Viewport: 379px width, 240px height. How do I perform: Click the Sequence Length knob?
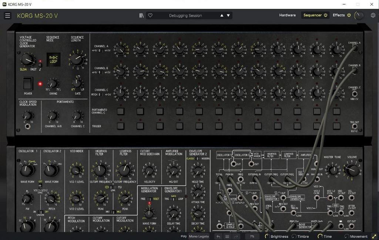77,59
